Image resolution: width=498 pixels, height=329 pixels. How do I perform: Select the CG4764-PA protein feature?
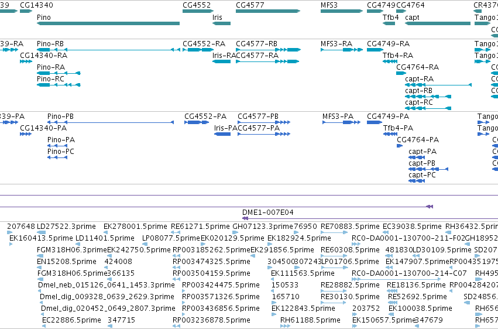[x=400, y=146]
